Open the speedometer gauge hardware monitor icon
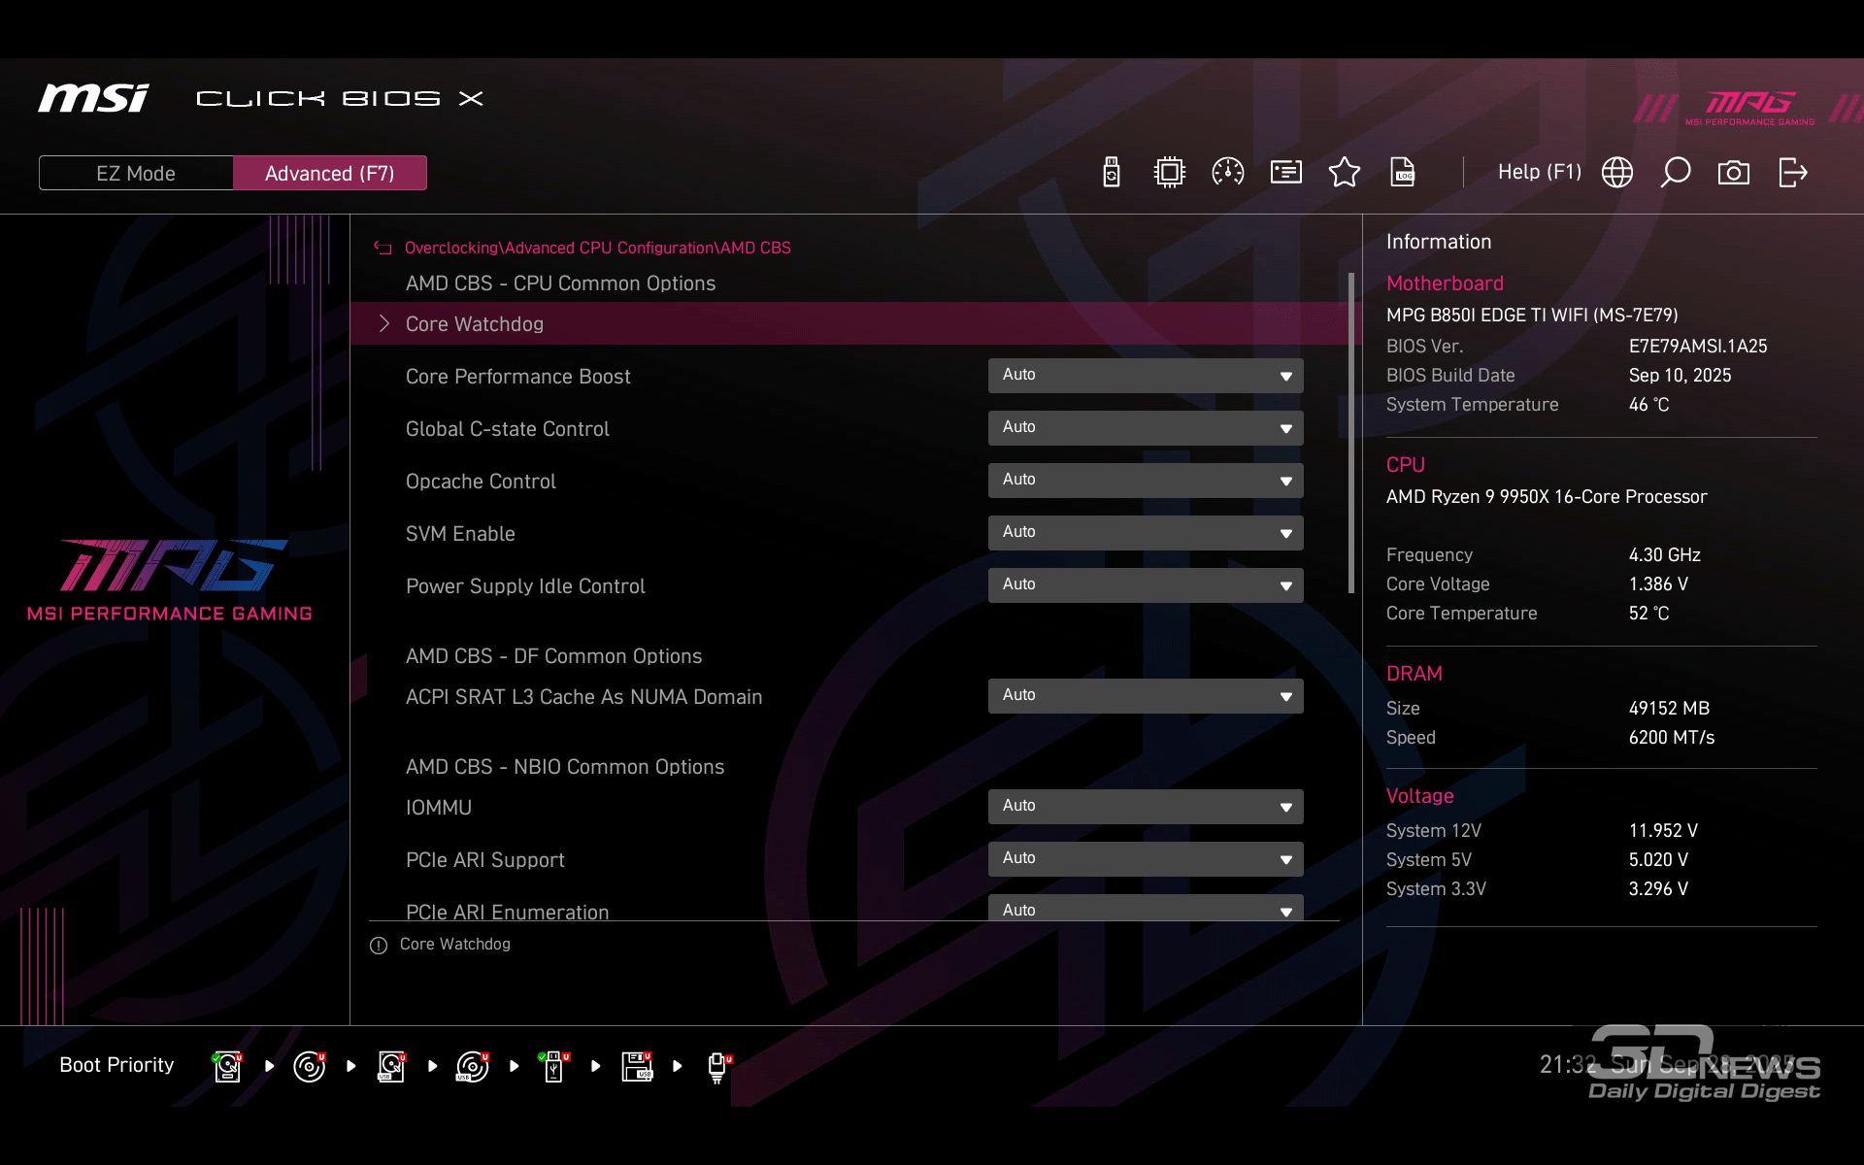Viewport: 1864px width, 1165px height. (1227, 173)
